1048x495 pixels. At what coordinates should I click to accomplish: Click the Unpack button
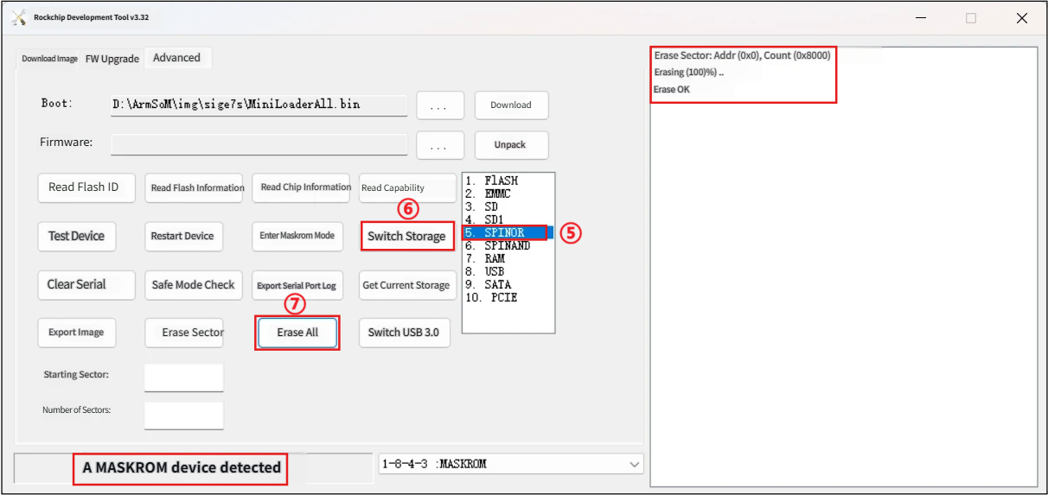(x=511, y=145)
